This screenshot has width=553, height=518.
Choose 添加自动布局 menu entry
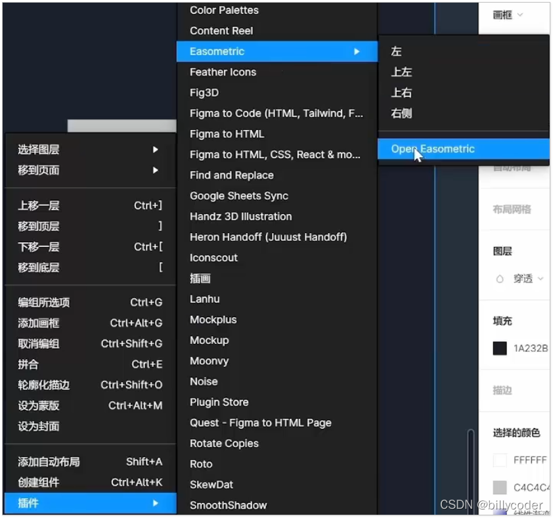click(x=90, y=462)
